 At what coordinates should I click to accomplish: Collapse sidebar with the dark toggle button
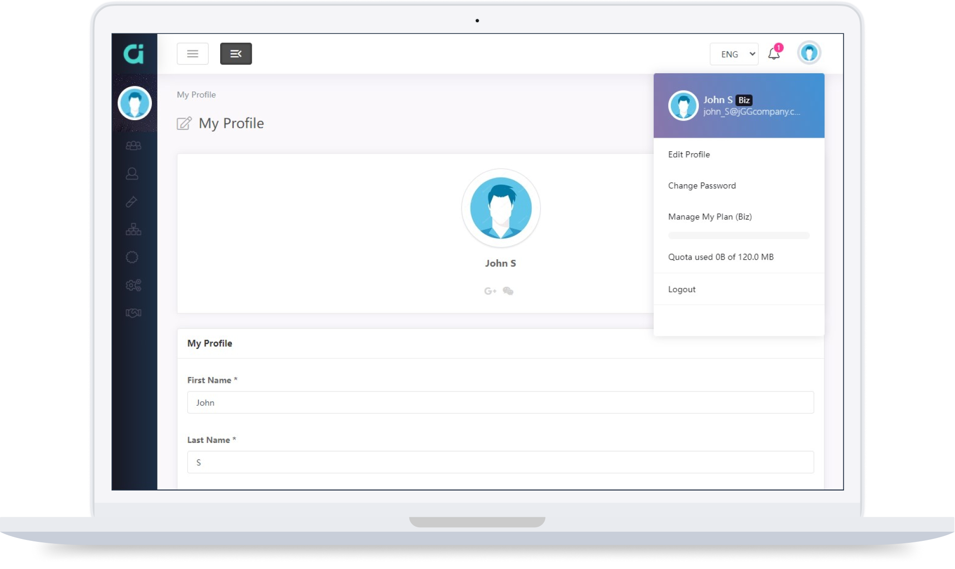click(x=236, y=54)
